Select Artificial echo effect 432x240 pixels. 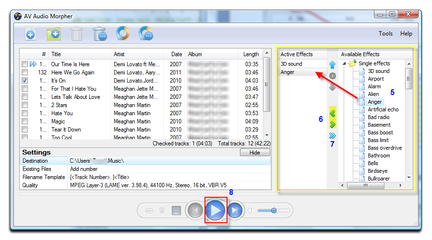coord(383,109)
